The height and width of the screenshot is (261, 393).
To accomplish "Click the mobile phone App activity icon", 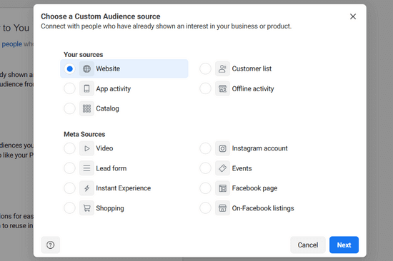I will click(86, 88).
